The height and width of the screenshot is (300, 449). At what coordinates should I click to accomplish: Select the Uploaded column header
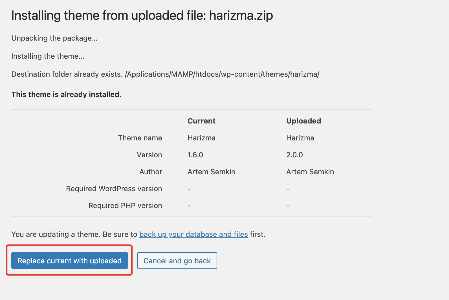303,121
